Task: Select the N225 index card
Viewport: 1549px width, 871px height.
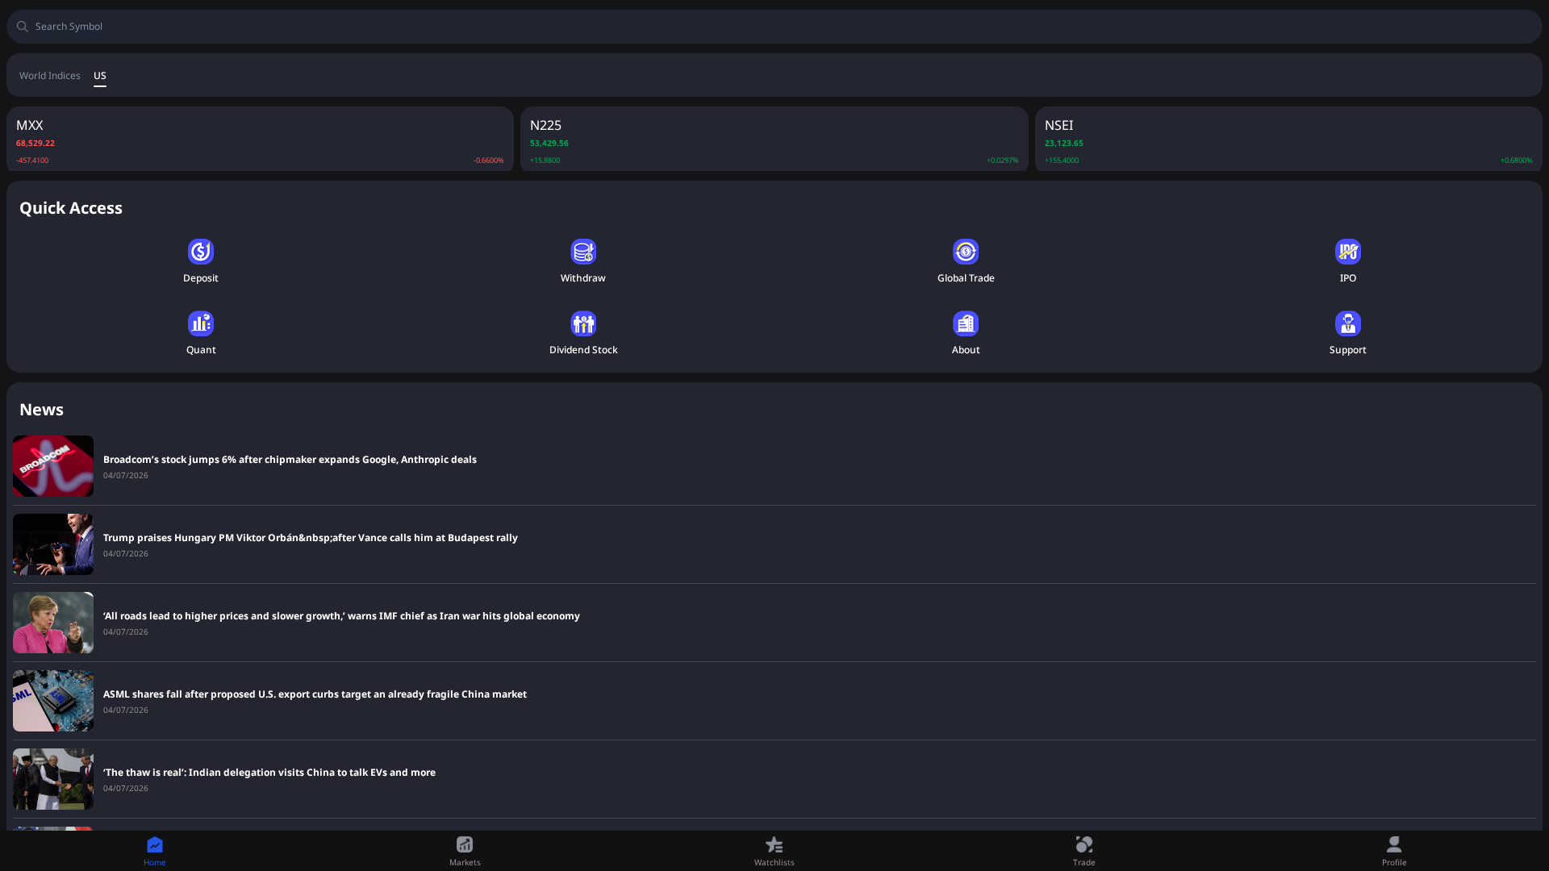Action: tap(773, 138)
